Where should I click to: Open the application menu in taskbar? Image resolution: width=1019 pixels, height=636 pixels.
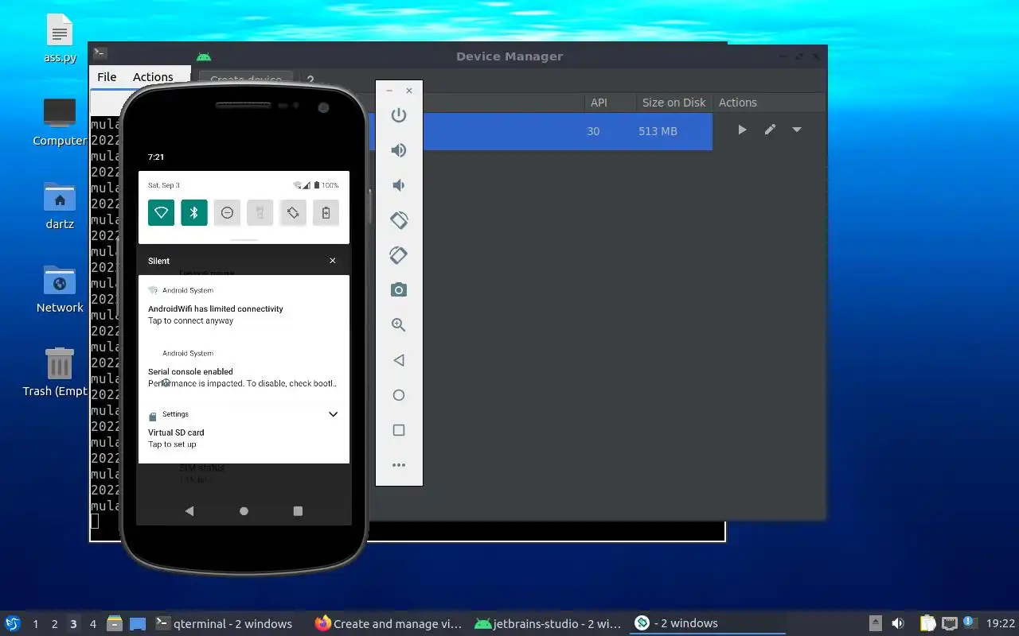12,623
